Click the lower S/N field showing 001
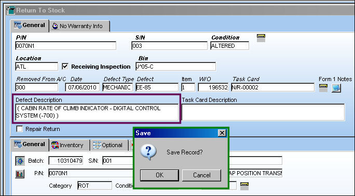The width and height of the screenshot is (355, 196). tap(118, 161)
